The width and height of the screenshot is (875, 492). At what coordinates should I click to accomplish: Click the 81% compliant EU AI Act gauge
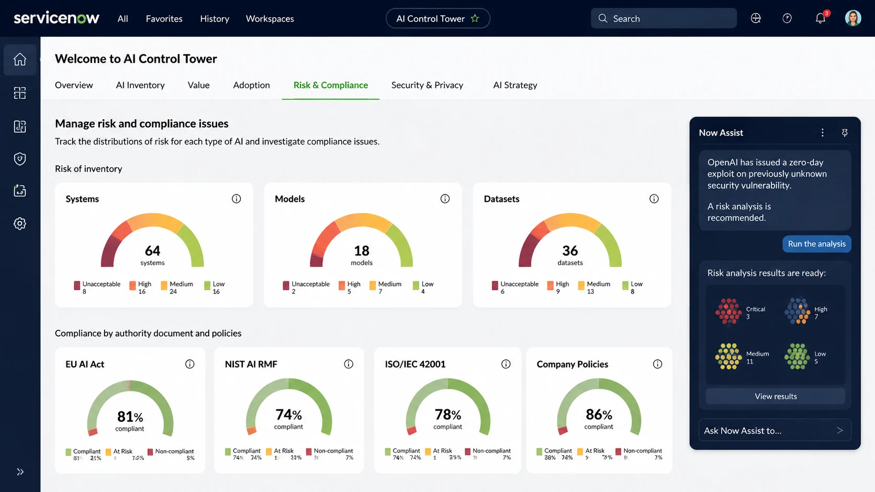[x=130, y=409]
